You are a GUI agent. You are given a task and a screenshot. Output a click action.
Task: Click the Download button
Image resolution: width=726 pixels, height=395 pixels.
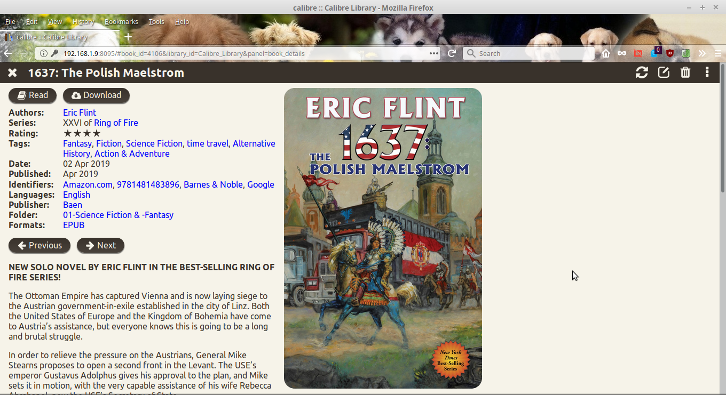(x=96, y=95)
